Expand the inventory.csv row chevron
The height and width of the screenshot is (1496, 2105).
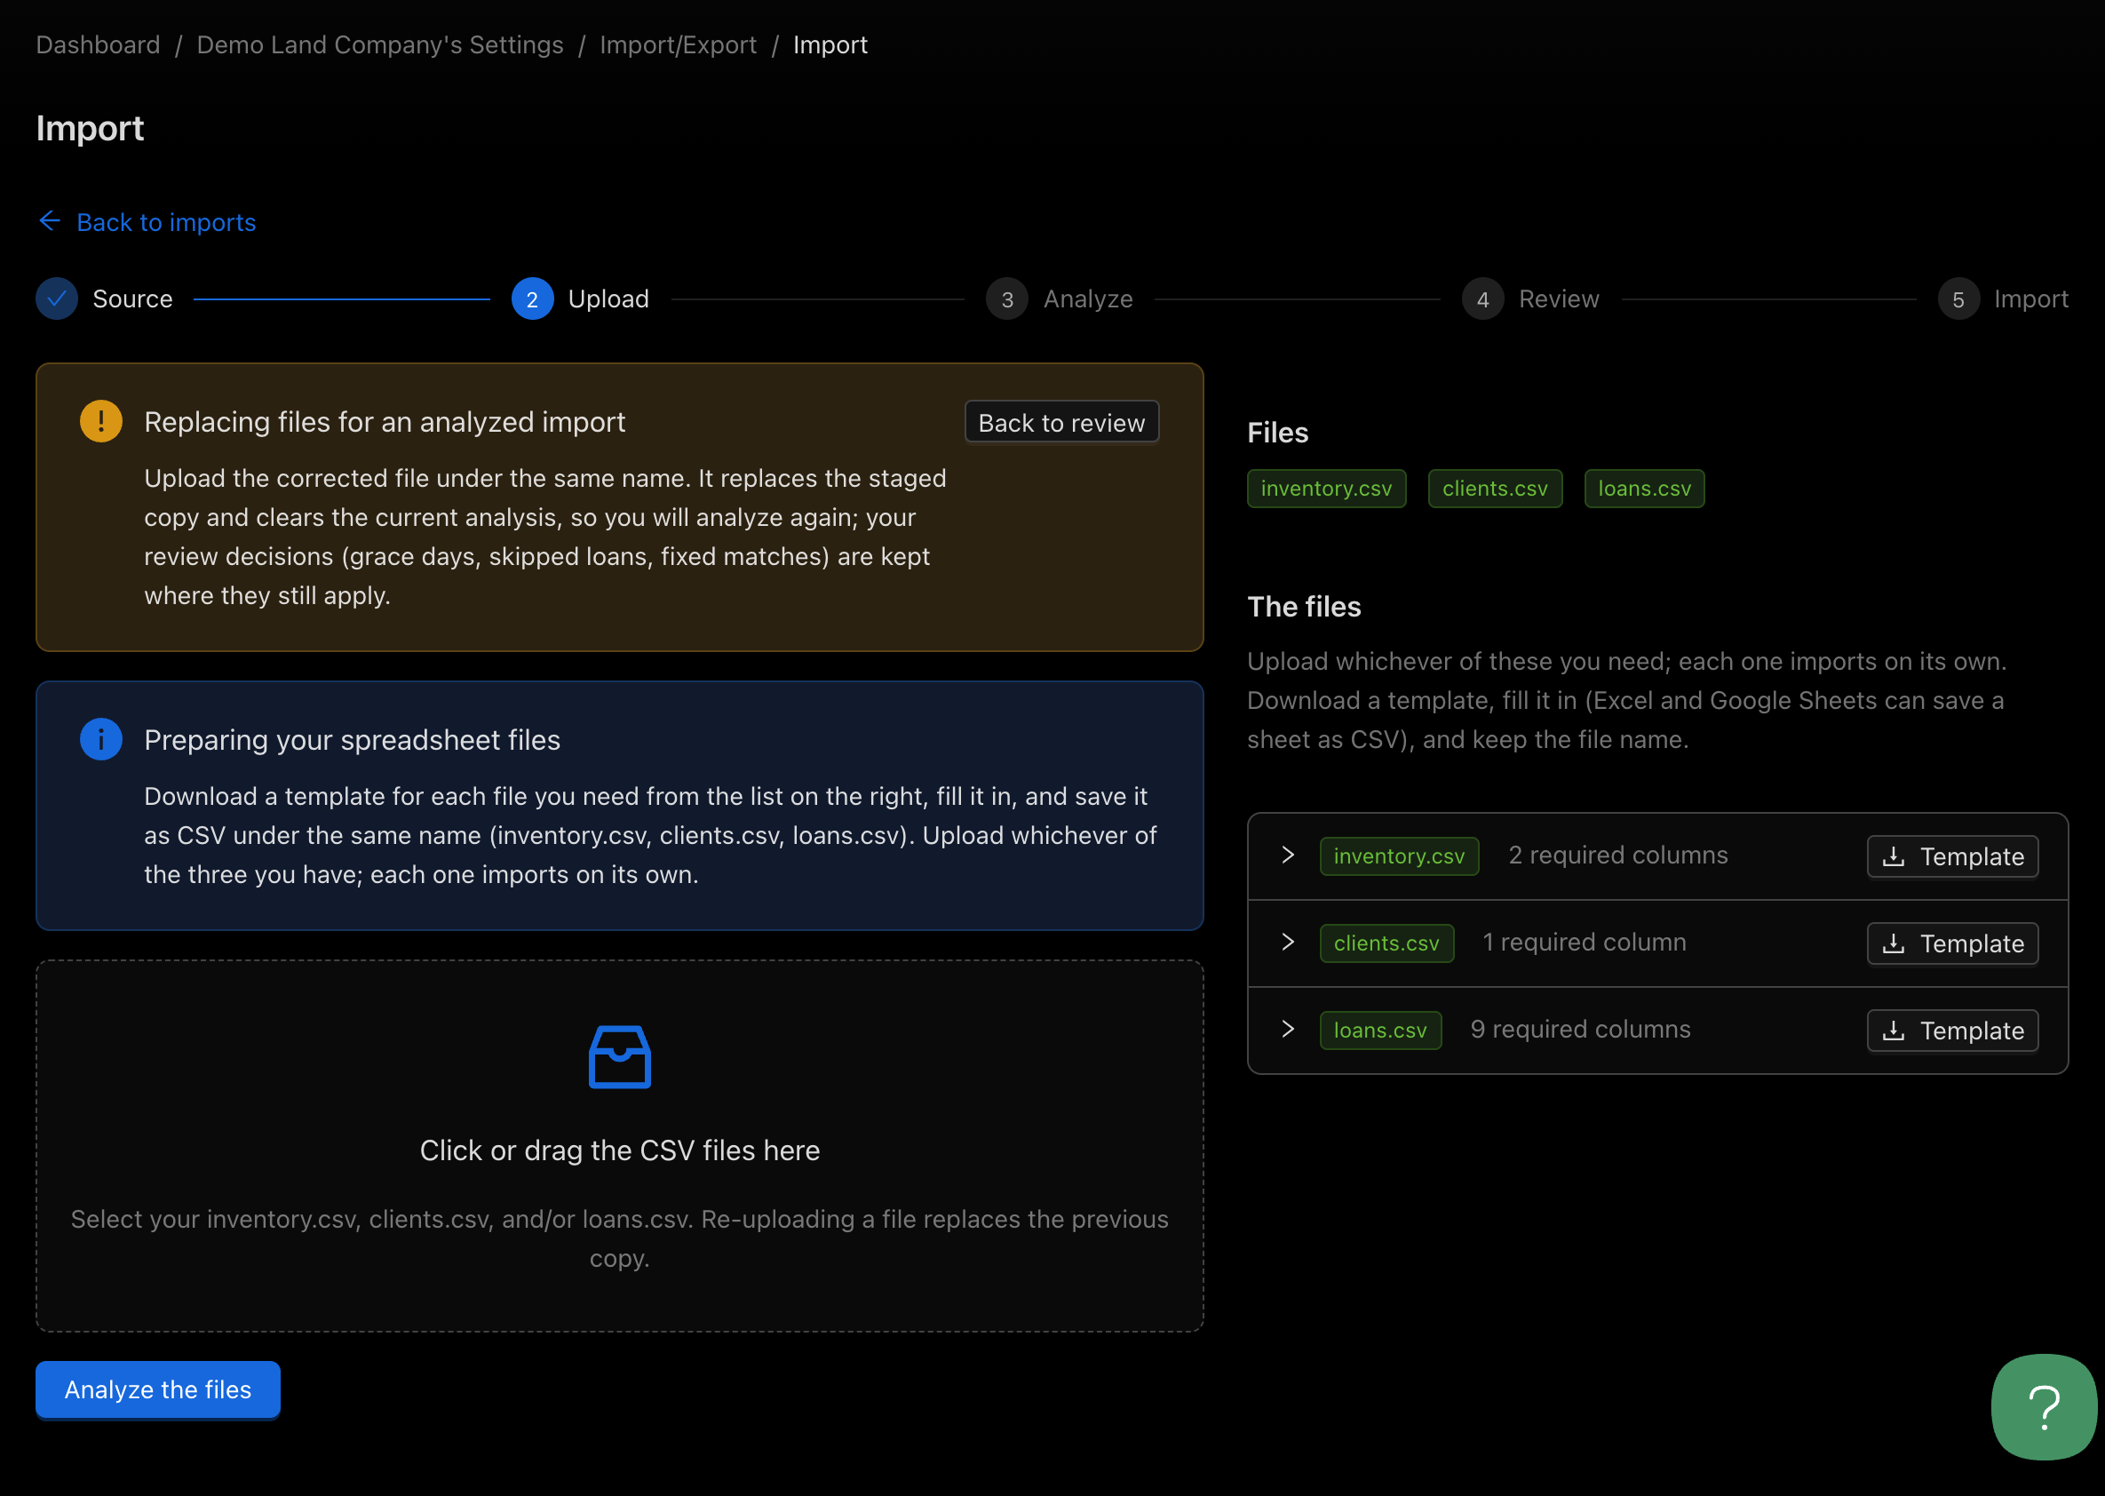(x=1287, y=855)
